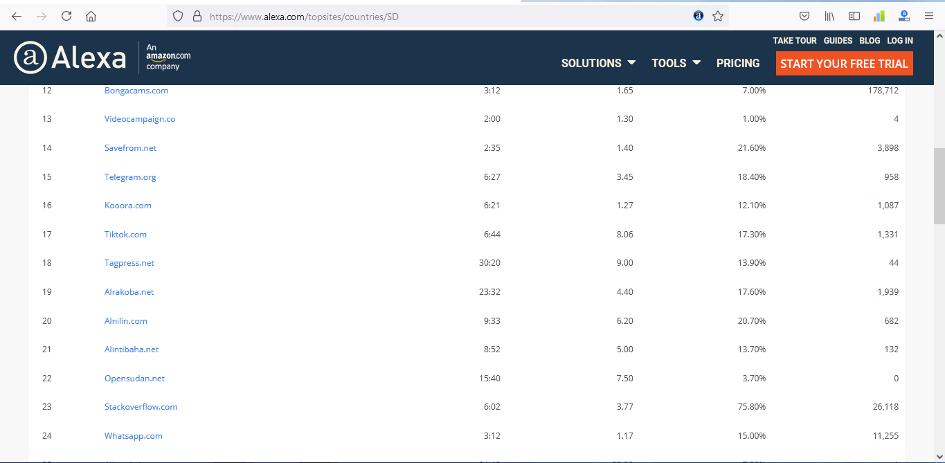Click the Alexa extension icon in address bar
The image size is (945, 463).
tap(699, 16)
